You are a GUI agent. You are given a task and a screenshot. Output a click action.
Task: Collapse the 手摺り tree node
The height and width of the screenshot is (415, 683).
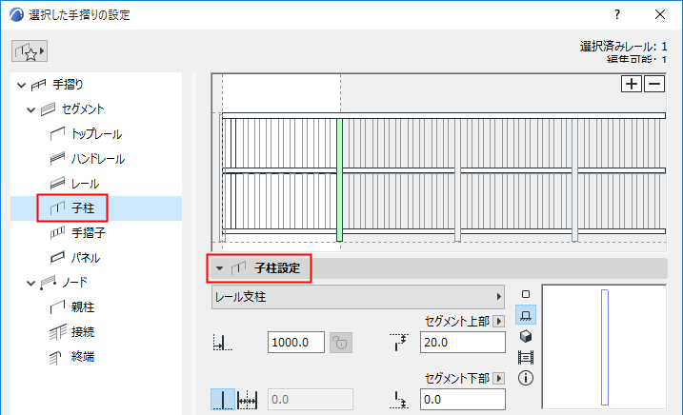click(21, 85)
